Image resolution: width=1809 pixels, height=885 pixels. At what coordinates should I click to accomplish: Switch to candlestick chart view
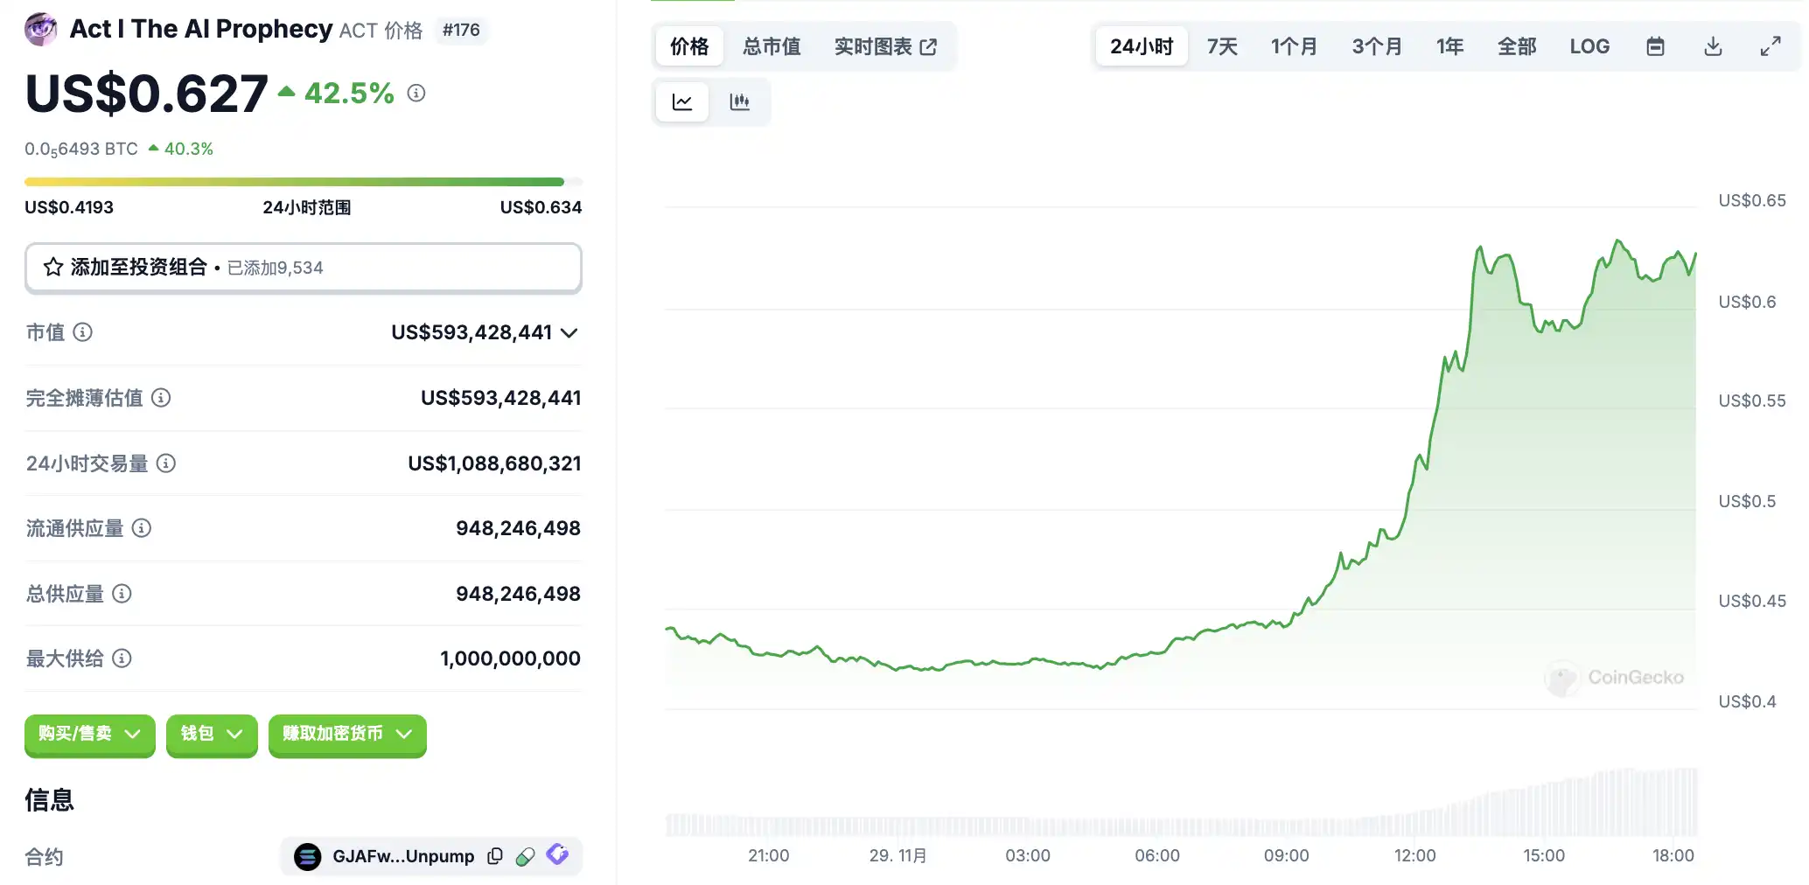[x=739, y=102]
